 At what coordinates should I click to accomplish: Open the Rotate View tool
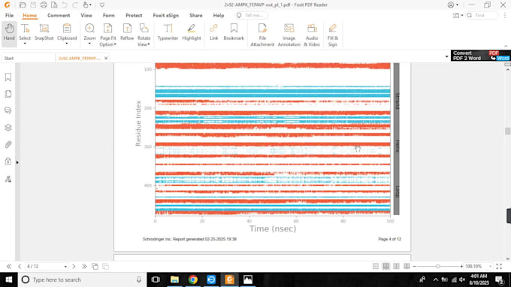(144, 35)
